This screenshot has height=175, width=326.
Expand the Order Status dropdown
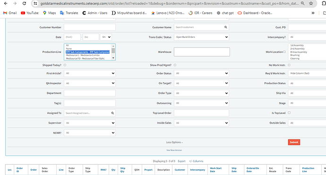pos(201,73)
